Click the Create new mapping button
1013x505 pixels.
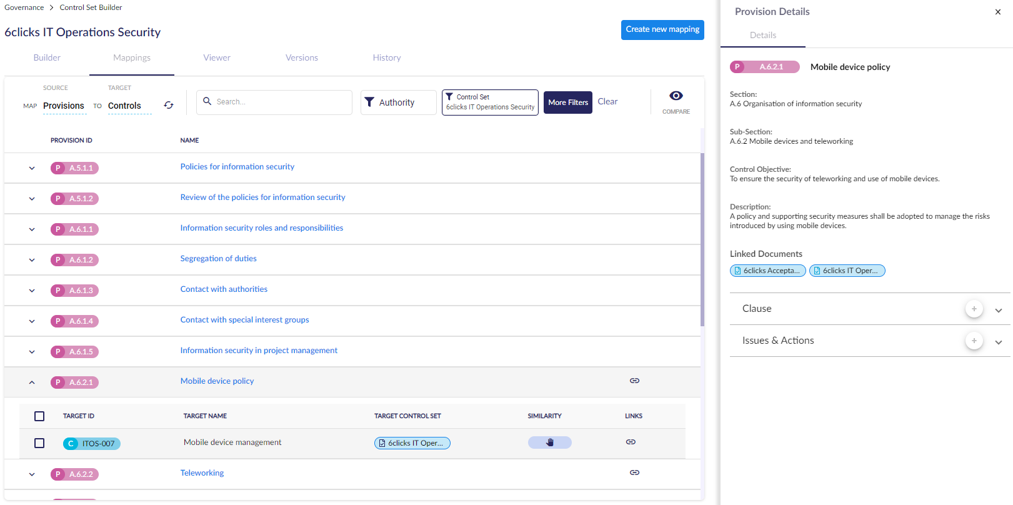pyautogui.click(x=662, y=29)
